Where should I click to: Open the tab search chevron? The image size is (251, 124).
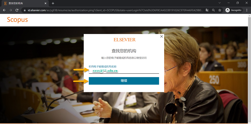pos(220,3)
